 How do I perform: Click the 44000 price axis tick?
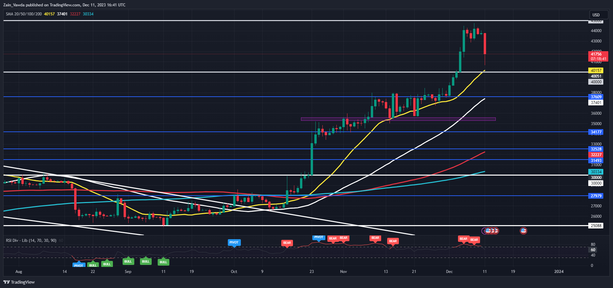click(x=596, y=31)
